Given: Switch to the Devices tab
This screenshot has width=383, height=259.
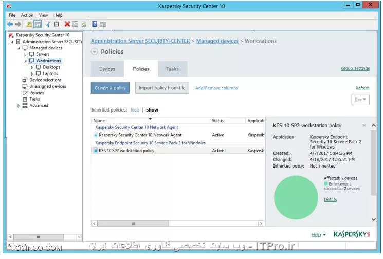Looking at the screenshot, I should pos(107,69).
